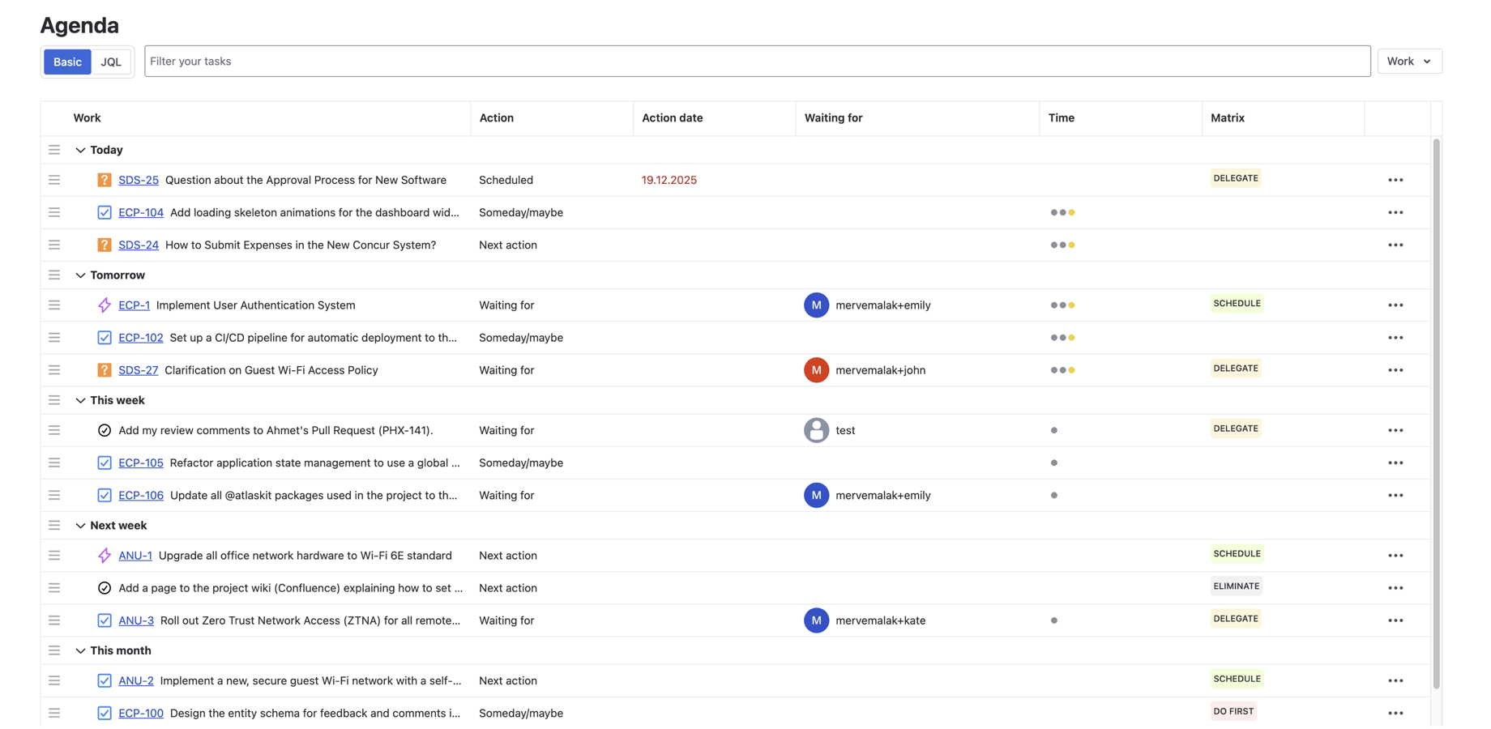Open the SDS-24 expenses question link
Screen dimensions: 1491x729
pos(139,245)
